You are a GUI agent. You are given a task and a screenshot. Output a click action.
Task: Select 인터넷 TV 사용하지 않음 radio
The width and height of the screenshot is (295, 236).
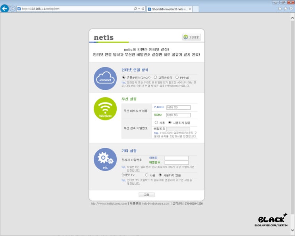pyautogui.click(x=160, y=175)
